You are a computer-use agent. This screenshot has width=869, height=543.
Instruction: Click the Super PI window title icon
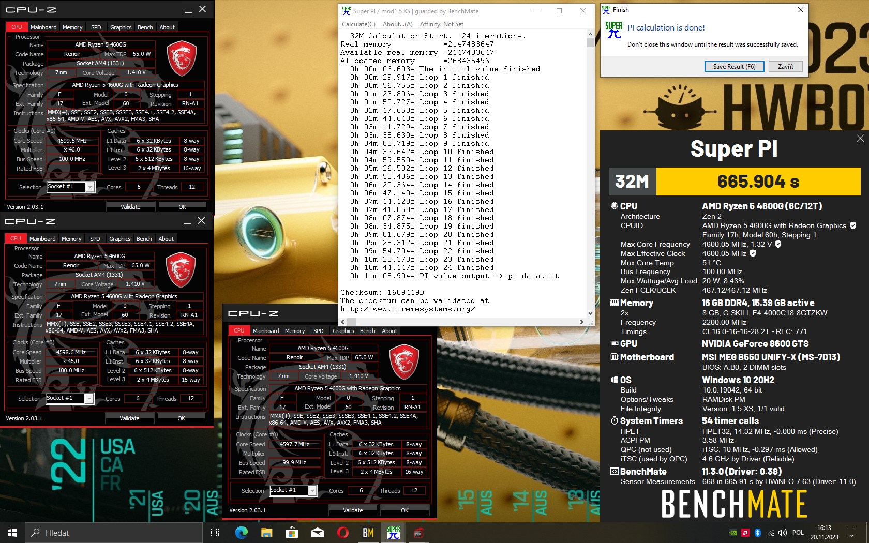[346, 10]
